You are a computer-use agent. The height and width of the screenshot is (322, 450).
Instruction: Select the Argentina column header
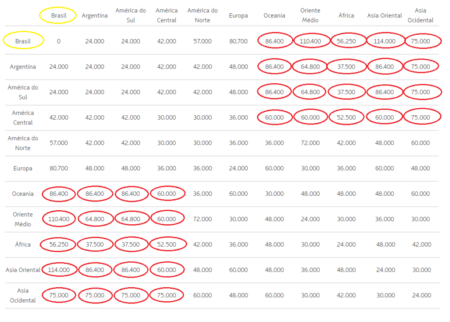94,16
